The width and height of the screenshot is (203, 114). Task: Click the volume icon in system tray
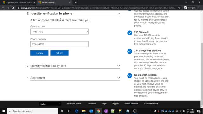(x=184, y=111)
